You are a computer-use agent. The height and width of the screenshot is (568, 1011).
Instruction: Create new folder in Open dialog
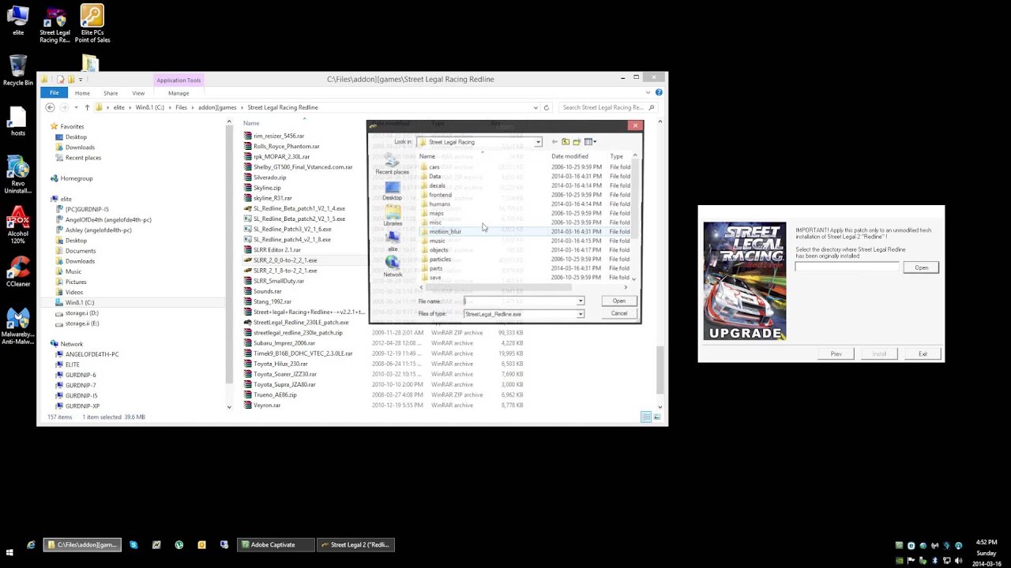pyautogui.click(x=577, y=142)
